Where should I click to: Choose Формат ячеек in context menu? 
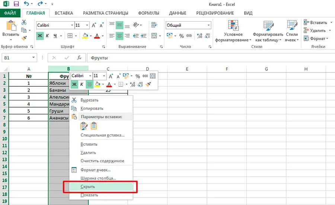[x=101, y=170]
